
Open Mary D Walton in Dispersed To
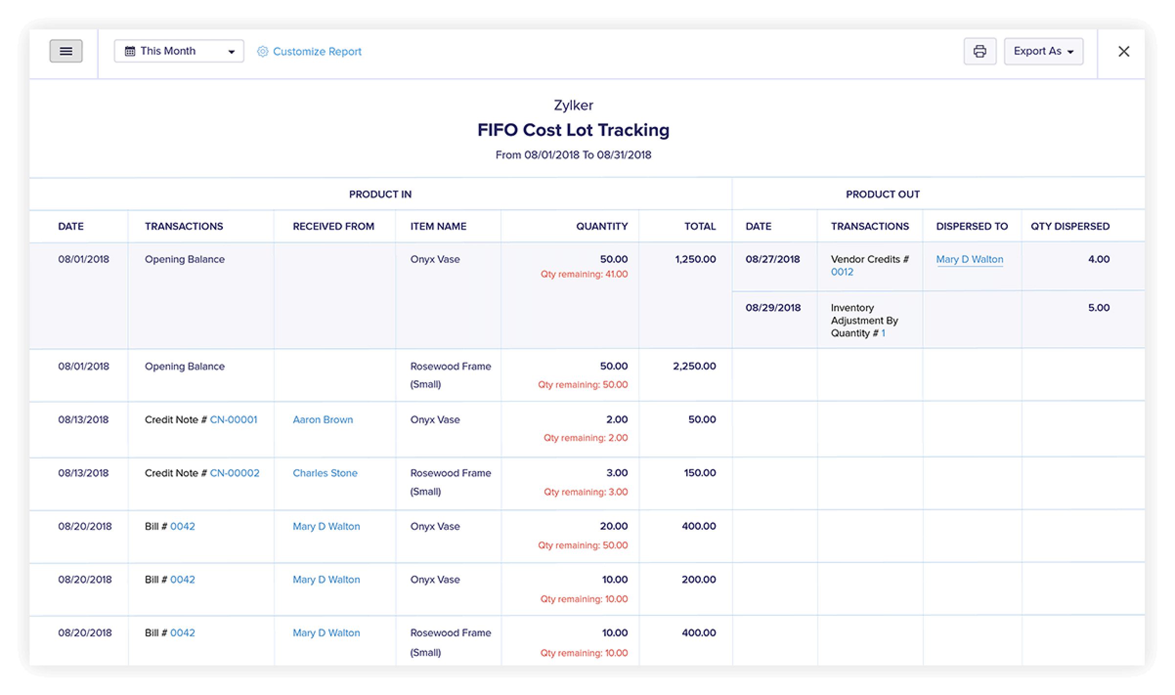click(x=969, y=259)
